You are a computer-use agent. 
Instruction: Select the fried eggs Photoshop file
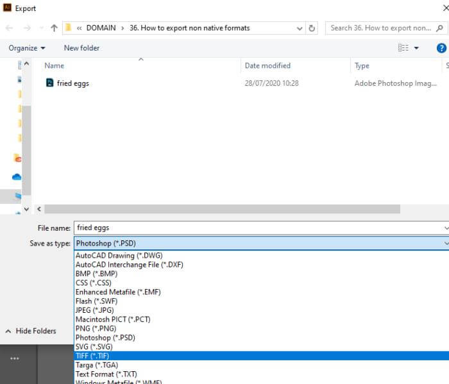72,83
